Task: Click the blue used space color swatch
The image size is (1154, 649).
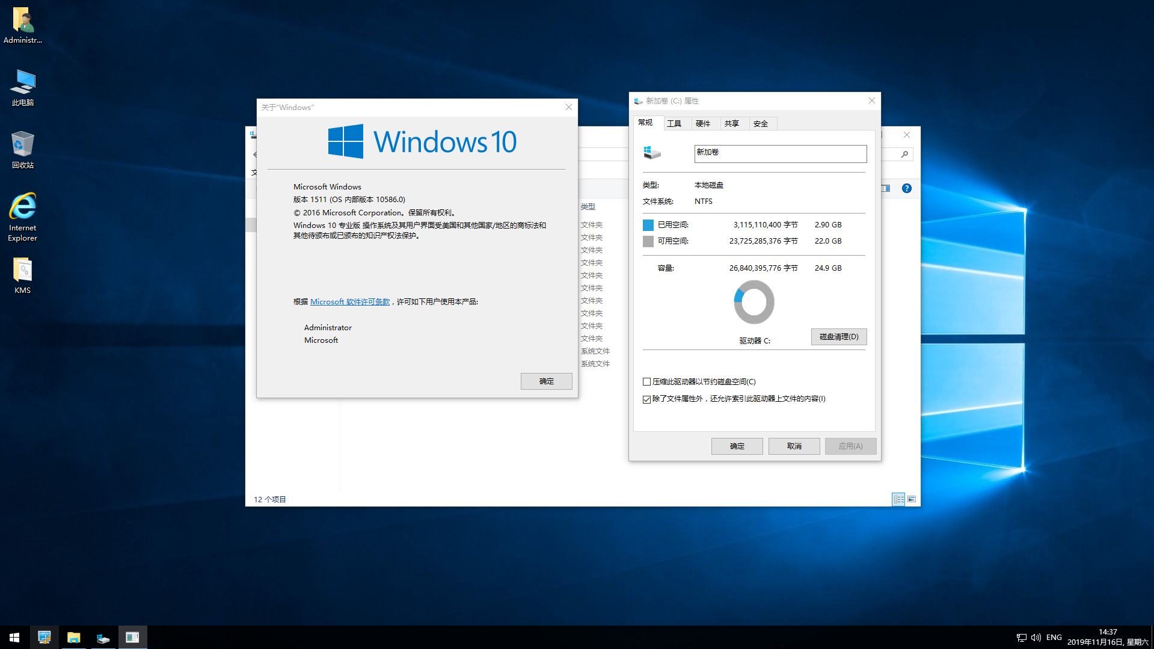Action: point(648,225)
